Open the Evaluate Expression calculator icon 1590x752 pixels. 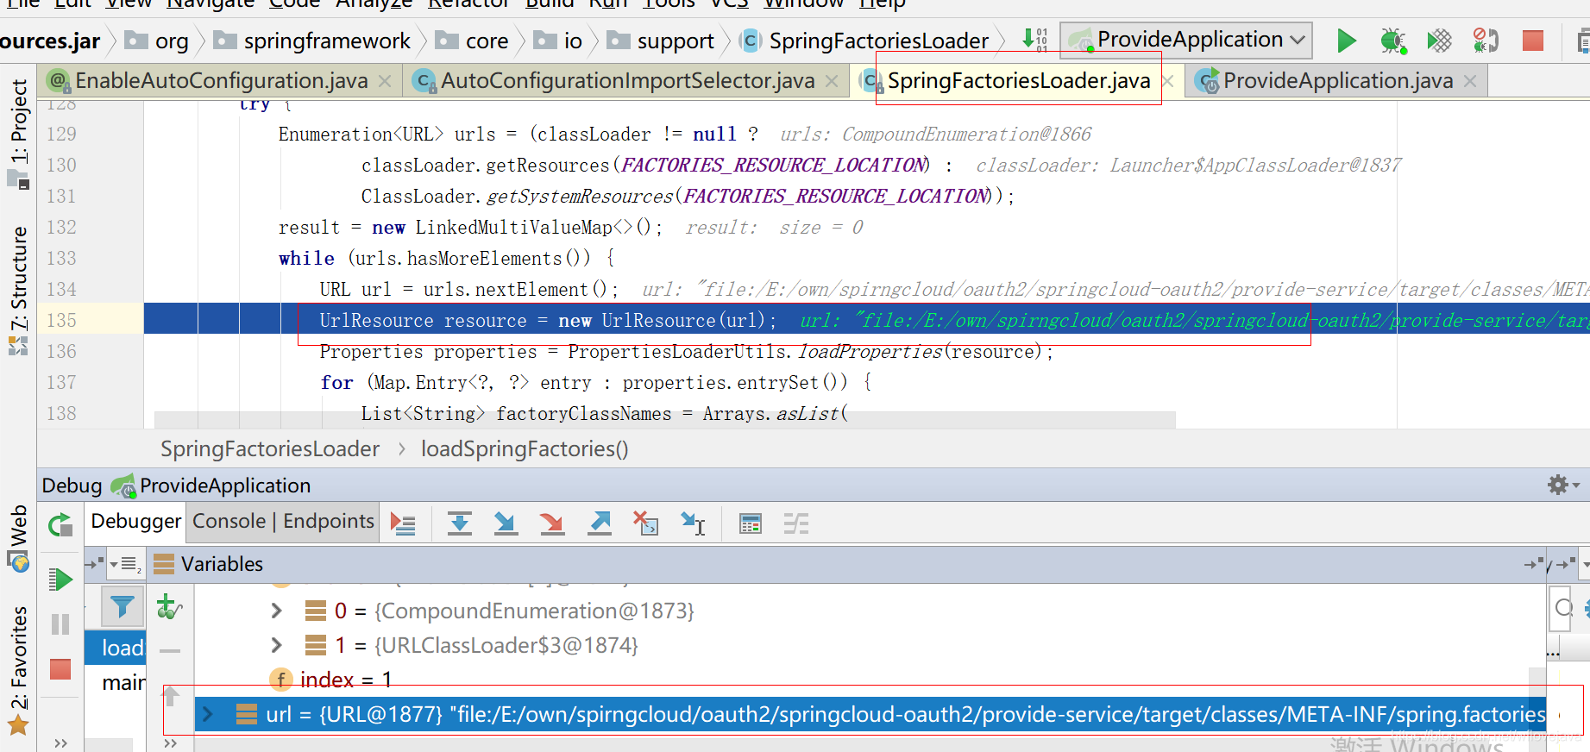click(751, 523)
